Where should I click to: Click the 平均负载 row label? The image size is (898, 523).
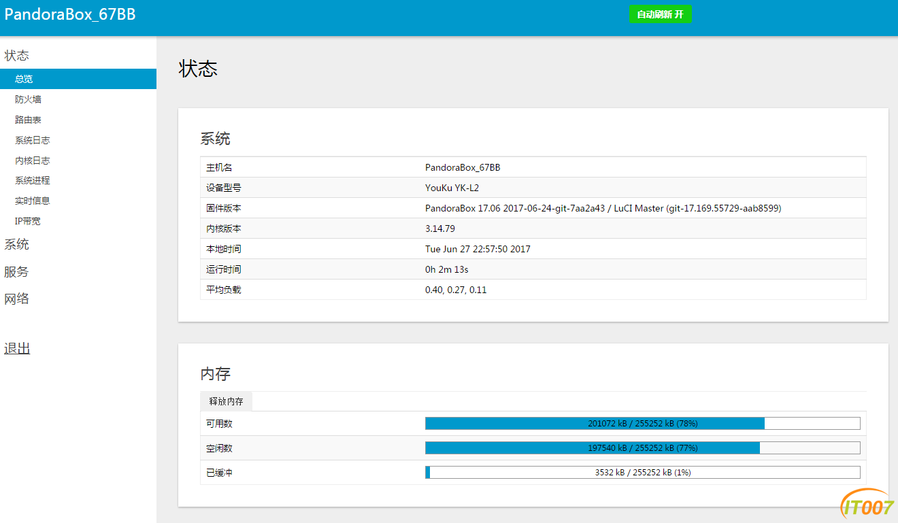(224, 290)
